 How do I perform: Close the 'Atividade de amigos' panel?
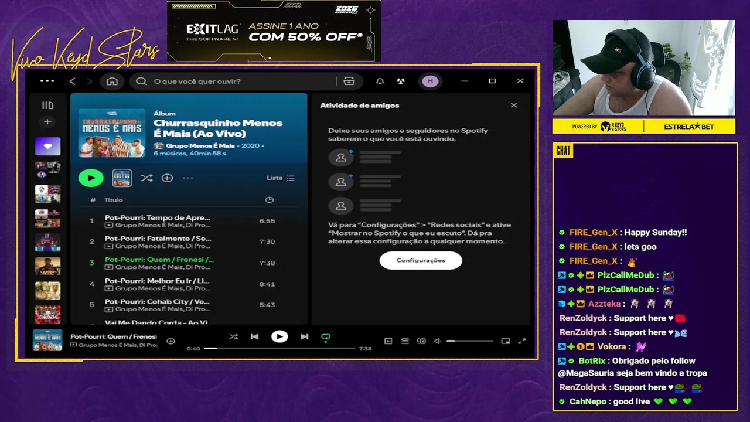tap(514, 105)
